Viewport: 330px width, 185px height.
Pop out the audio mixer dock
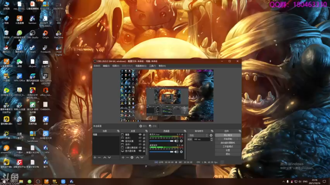click(x=185, y=131)
